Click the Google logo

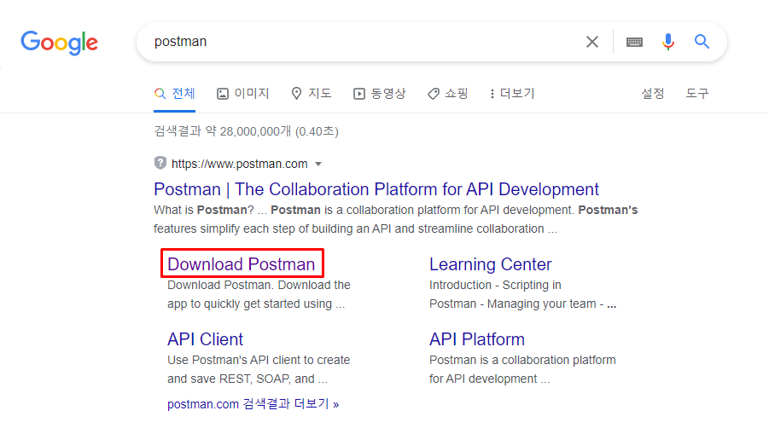pyautogui.click(x=60, y=43)
